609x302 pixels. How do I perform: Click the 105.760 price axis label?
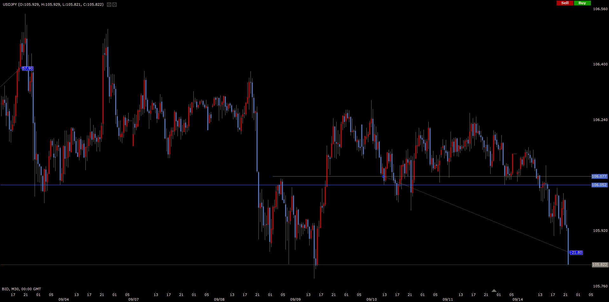pos(600,286)
